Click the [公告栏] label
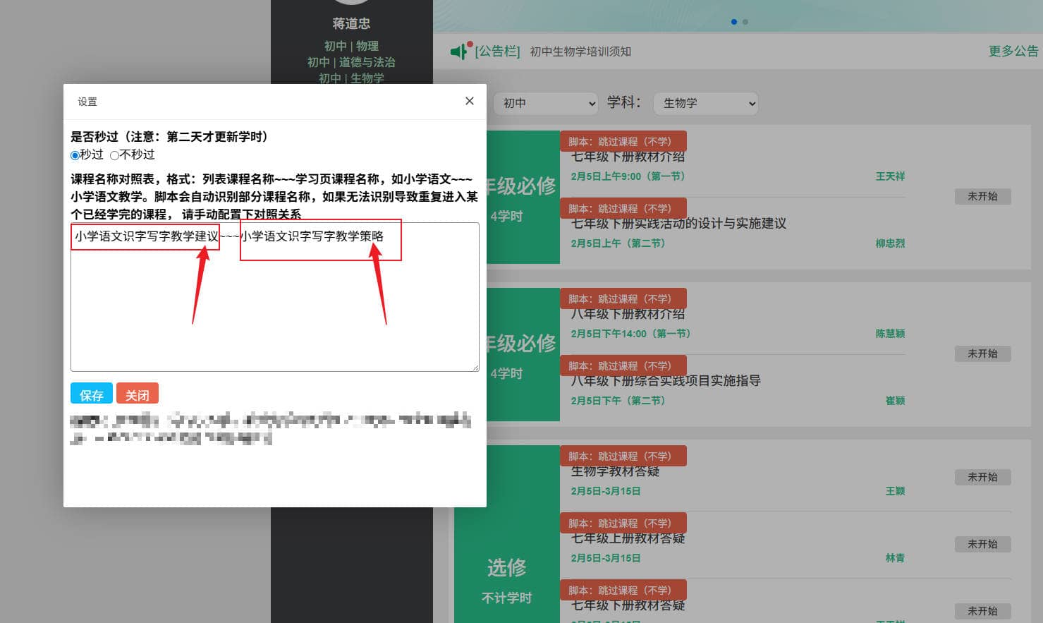The width and height of the screenshot is (1043, 623). pyautogui.click(x=497, y=52)
